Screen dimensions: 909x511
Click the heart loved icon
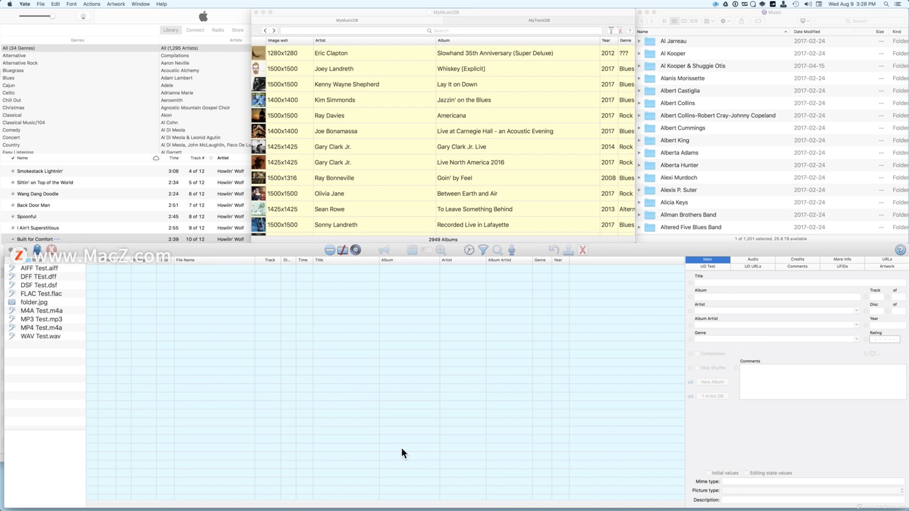tap(873, 354)
